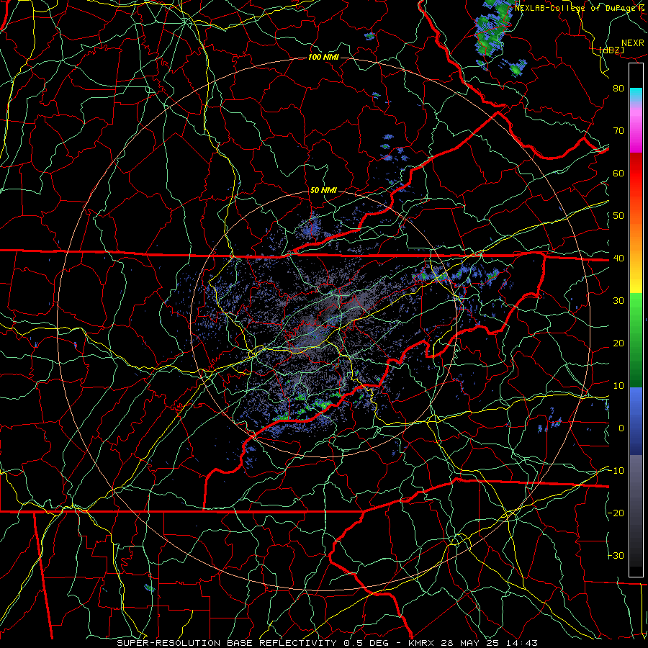
Task: Click the -10 value on the dBZ scale
Action: pyautogui.click(x=616, y=471)
